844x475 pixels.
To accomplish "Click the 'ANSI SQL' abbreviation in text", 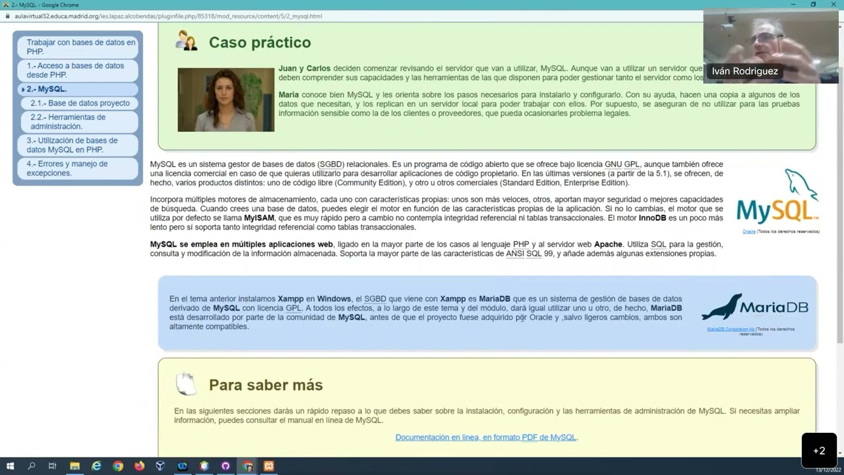I will point(524,253).
